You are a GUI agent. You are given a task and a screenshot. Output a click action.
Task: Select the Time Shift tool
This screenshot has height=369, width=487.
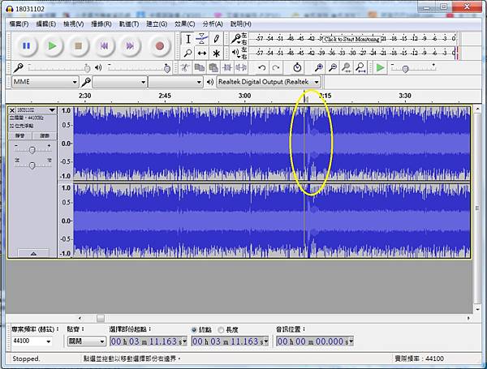pyautogui.click(x=202, y=53)
